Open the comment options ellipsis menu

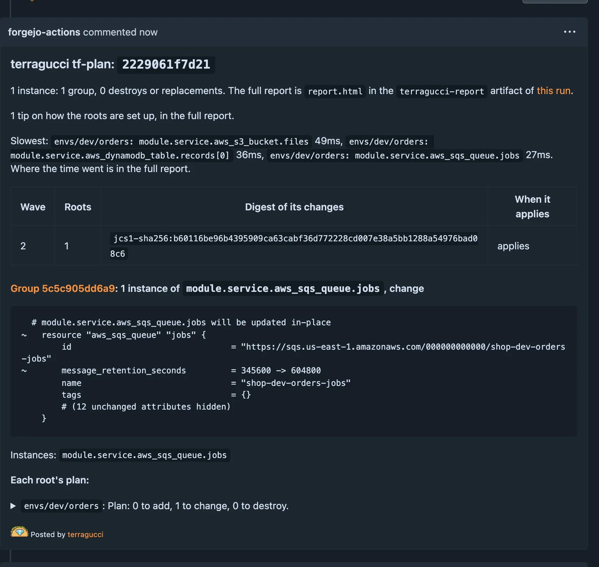tap(569, 32)
